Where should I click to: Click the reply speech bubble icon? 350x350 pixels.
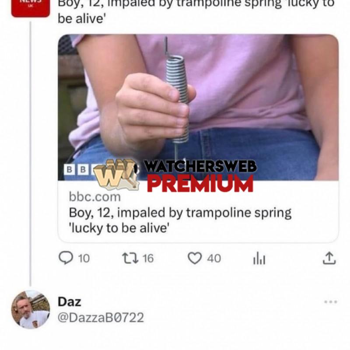[66, 258]
